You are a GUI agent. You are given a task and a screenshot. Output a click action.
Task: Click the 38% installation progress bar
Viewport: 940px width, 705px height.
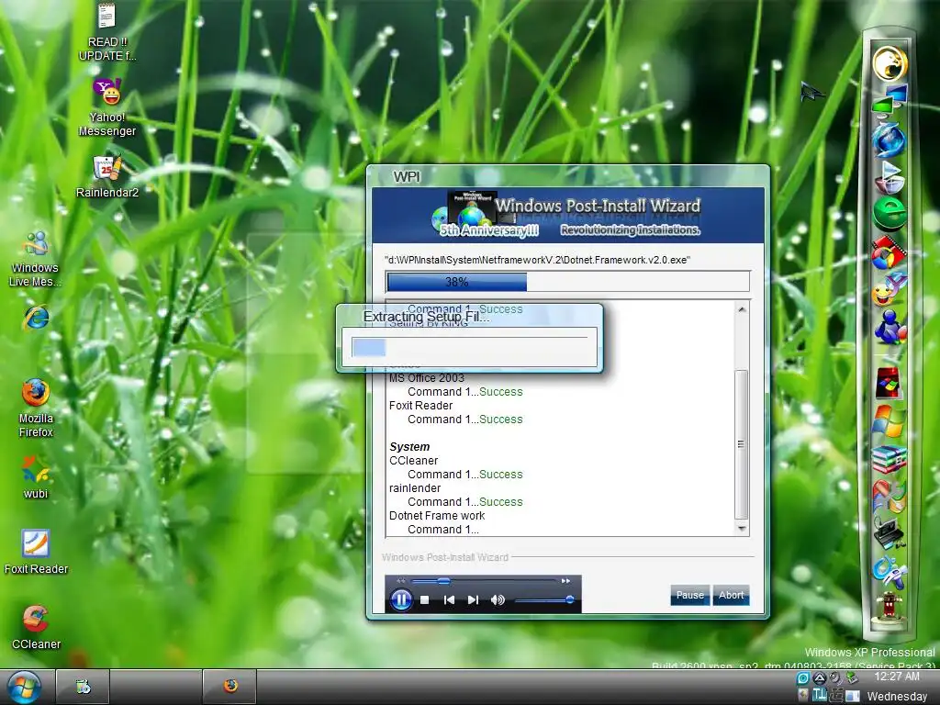(567, 282)
